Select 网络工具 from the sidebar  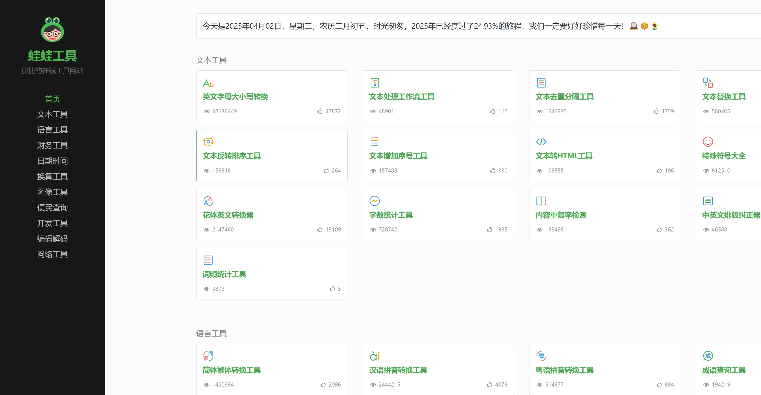tap(52, 254)
